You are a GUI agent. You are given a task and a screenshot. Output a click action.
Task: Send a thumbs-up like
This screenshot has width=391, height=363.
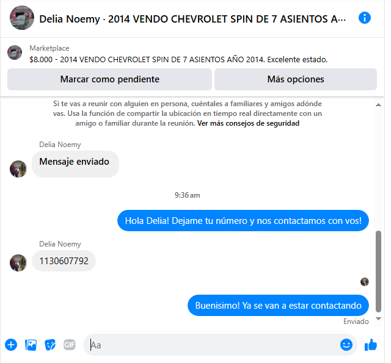371,345
